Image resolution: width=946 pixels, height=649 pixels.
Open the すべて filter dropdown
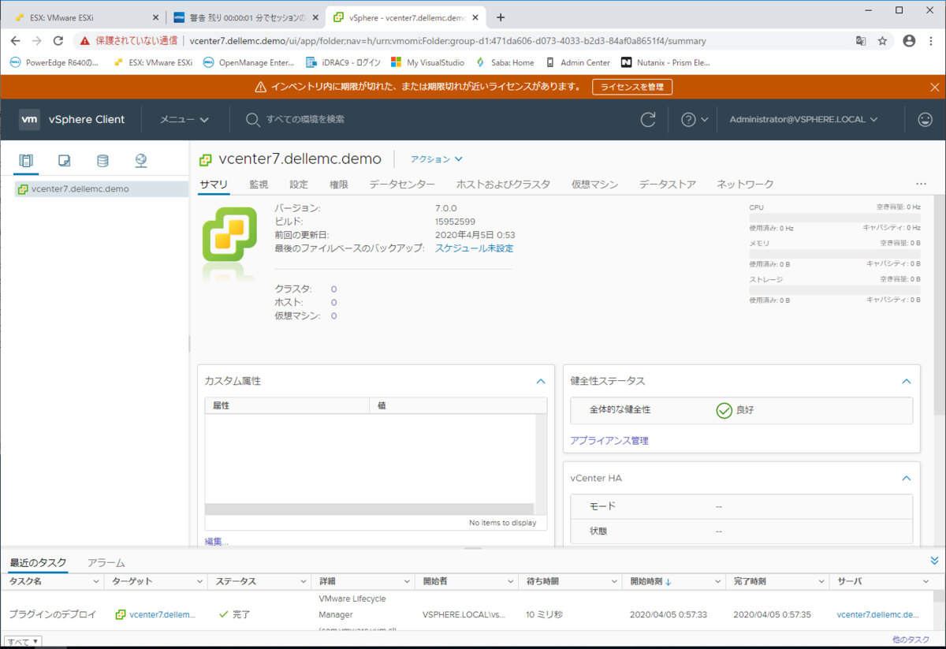pyautogui.click(x=24, y=641)
